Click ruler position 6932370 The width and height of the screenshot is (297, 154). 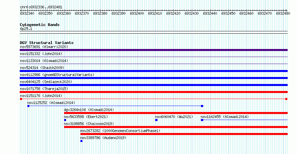pos(82,13)
